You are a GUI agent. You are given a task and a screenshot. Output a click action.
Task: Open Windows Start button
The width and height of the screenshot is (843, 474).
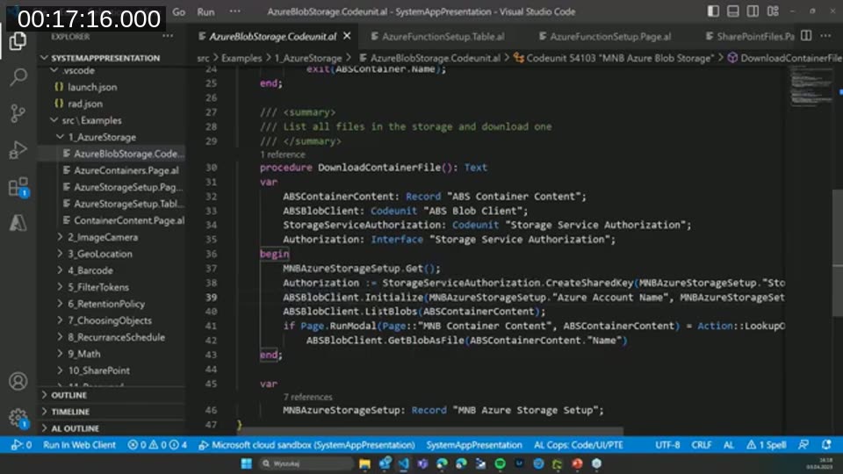[246, 463]
